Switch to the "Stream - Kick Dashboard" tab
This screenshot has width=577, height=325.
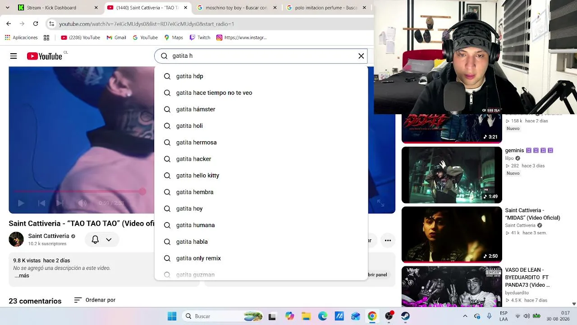[x=58, y=8]
